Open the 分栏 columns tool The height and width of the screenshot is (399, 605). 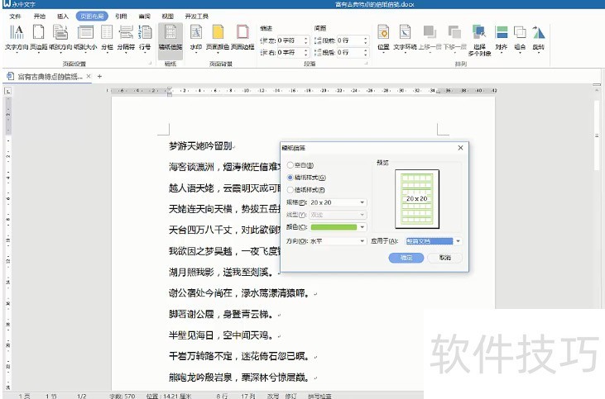click(107, 38)
